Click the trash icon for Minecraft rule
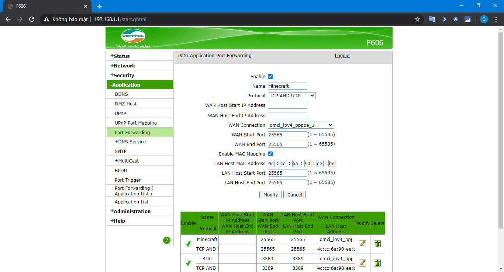Screen dimensions: 504x272 (377, 244)
